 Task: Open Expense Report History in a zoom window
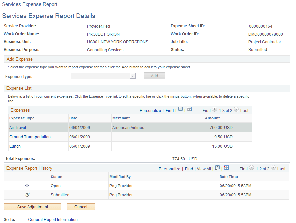coord(217,168)
